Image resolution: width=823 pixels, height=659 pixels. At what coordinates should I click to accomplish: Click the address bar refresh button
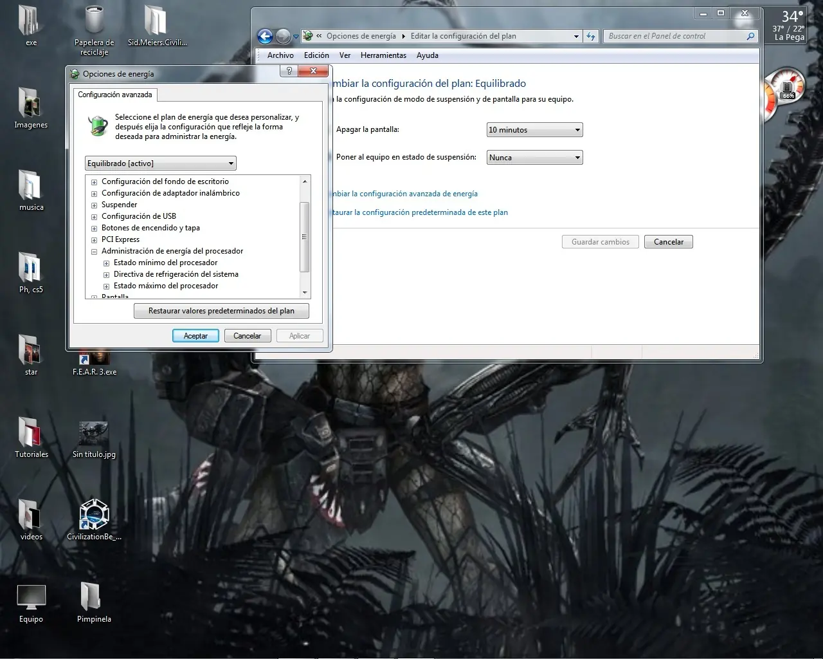[x=591, y=37]
